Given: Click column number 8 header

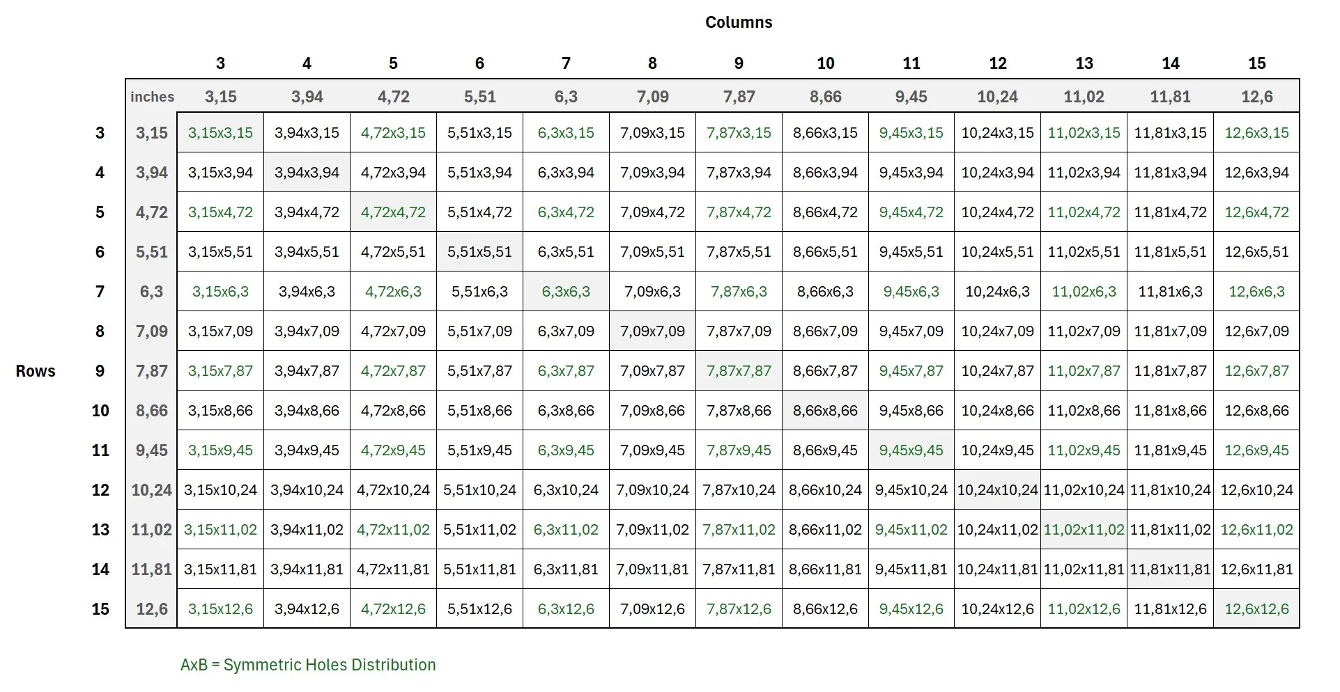Looking at the screenshot, I should (652, 63).
